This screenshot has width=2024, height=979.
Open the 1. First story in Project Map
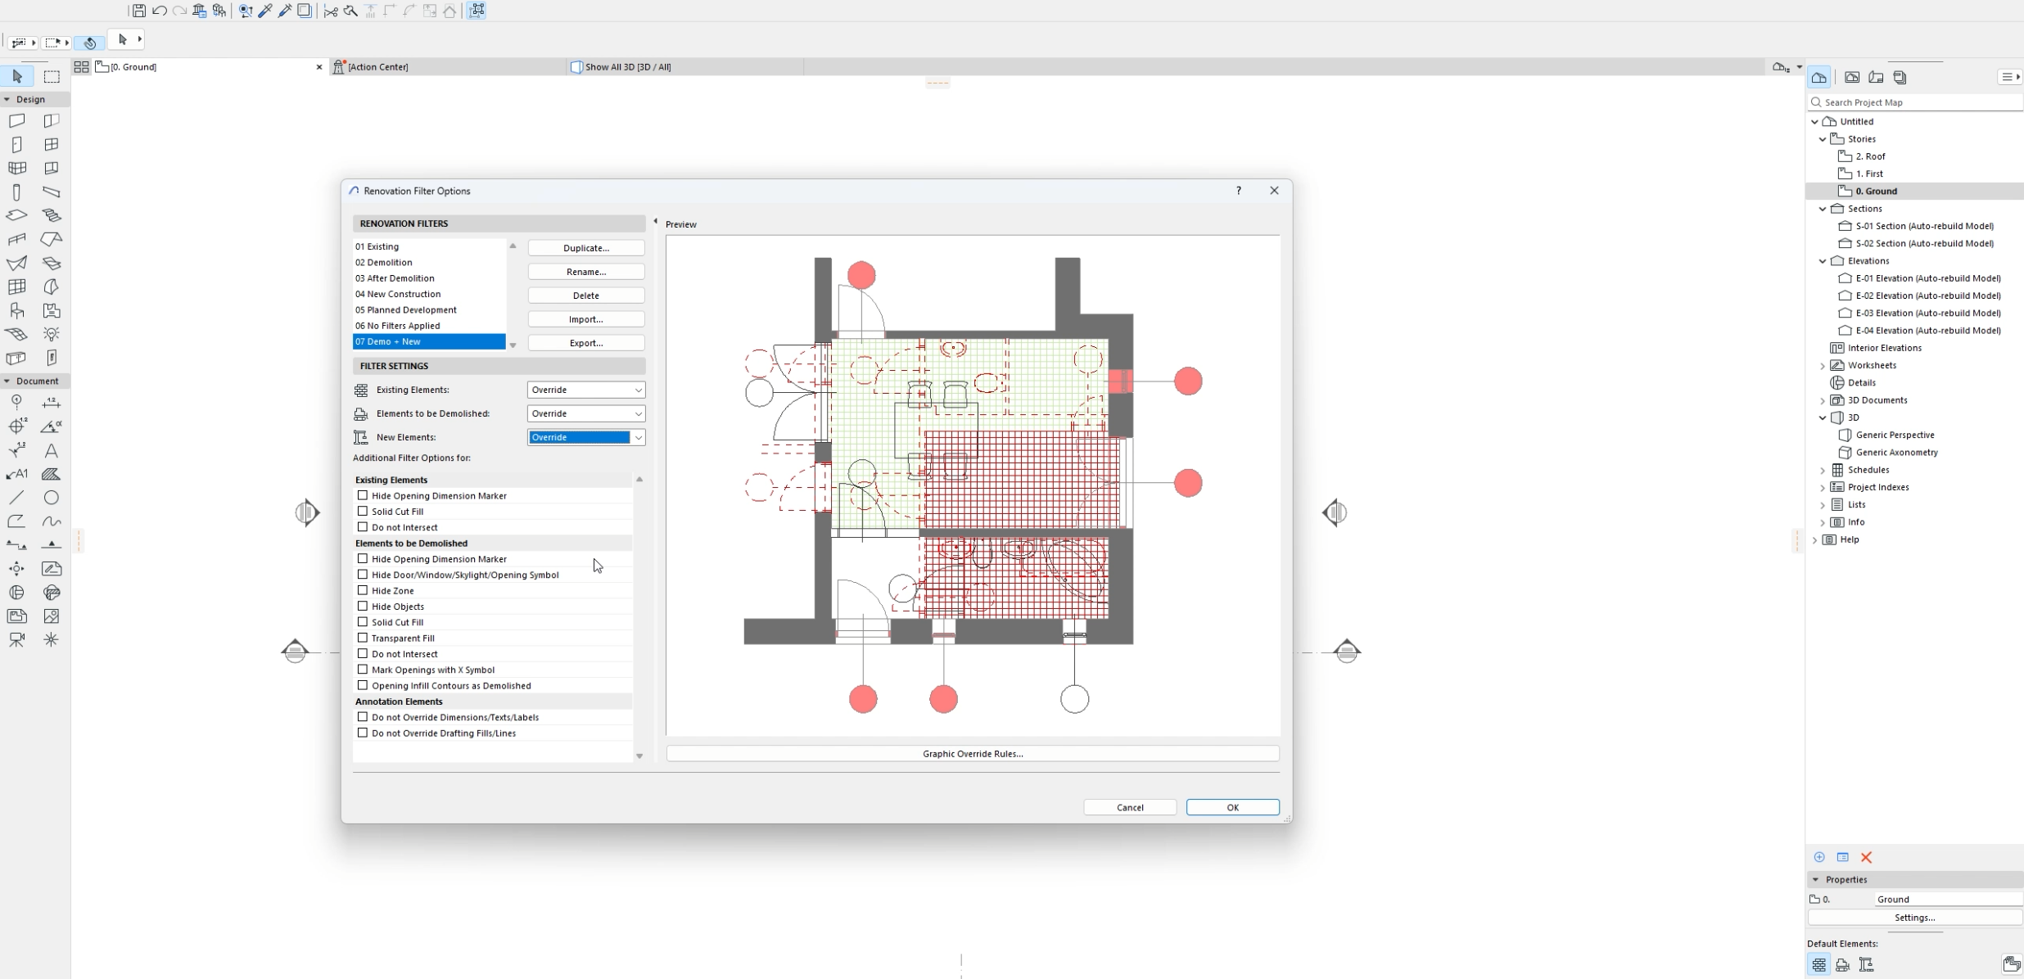[x=1869, y=174]
